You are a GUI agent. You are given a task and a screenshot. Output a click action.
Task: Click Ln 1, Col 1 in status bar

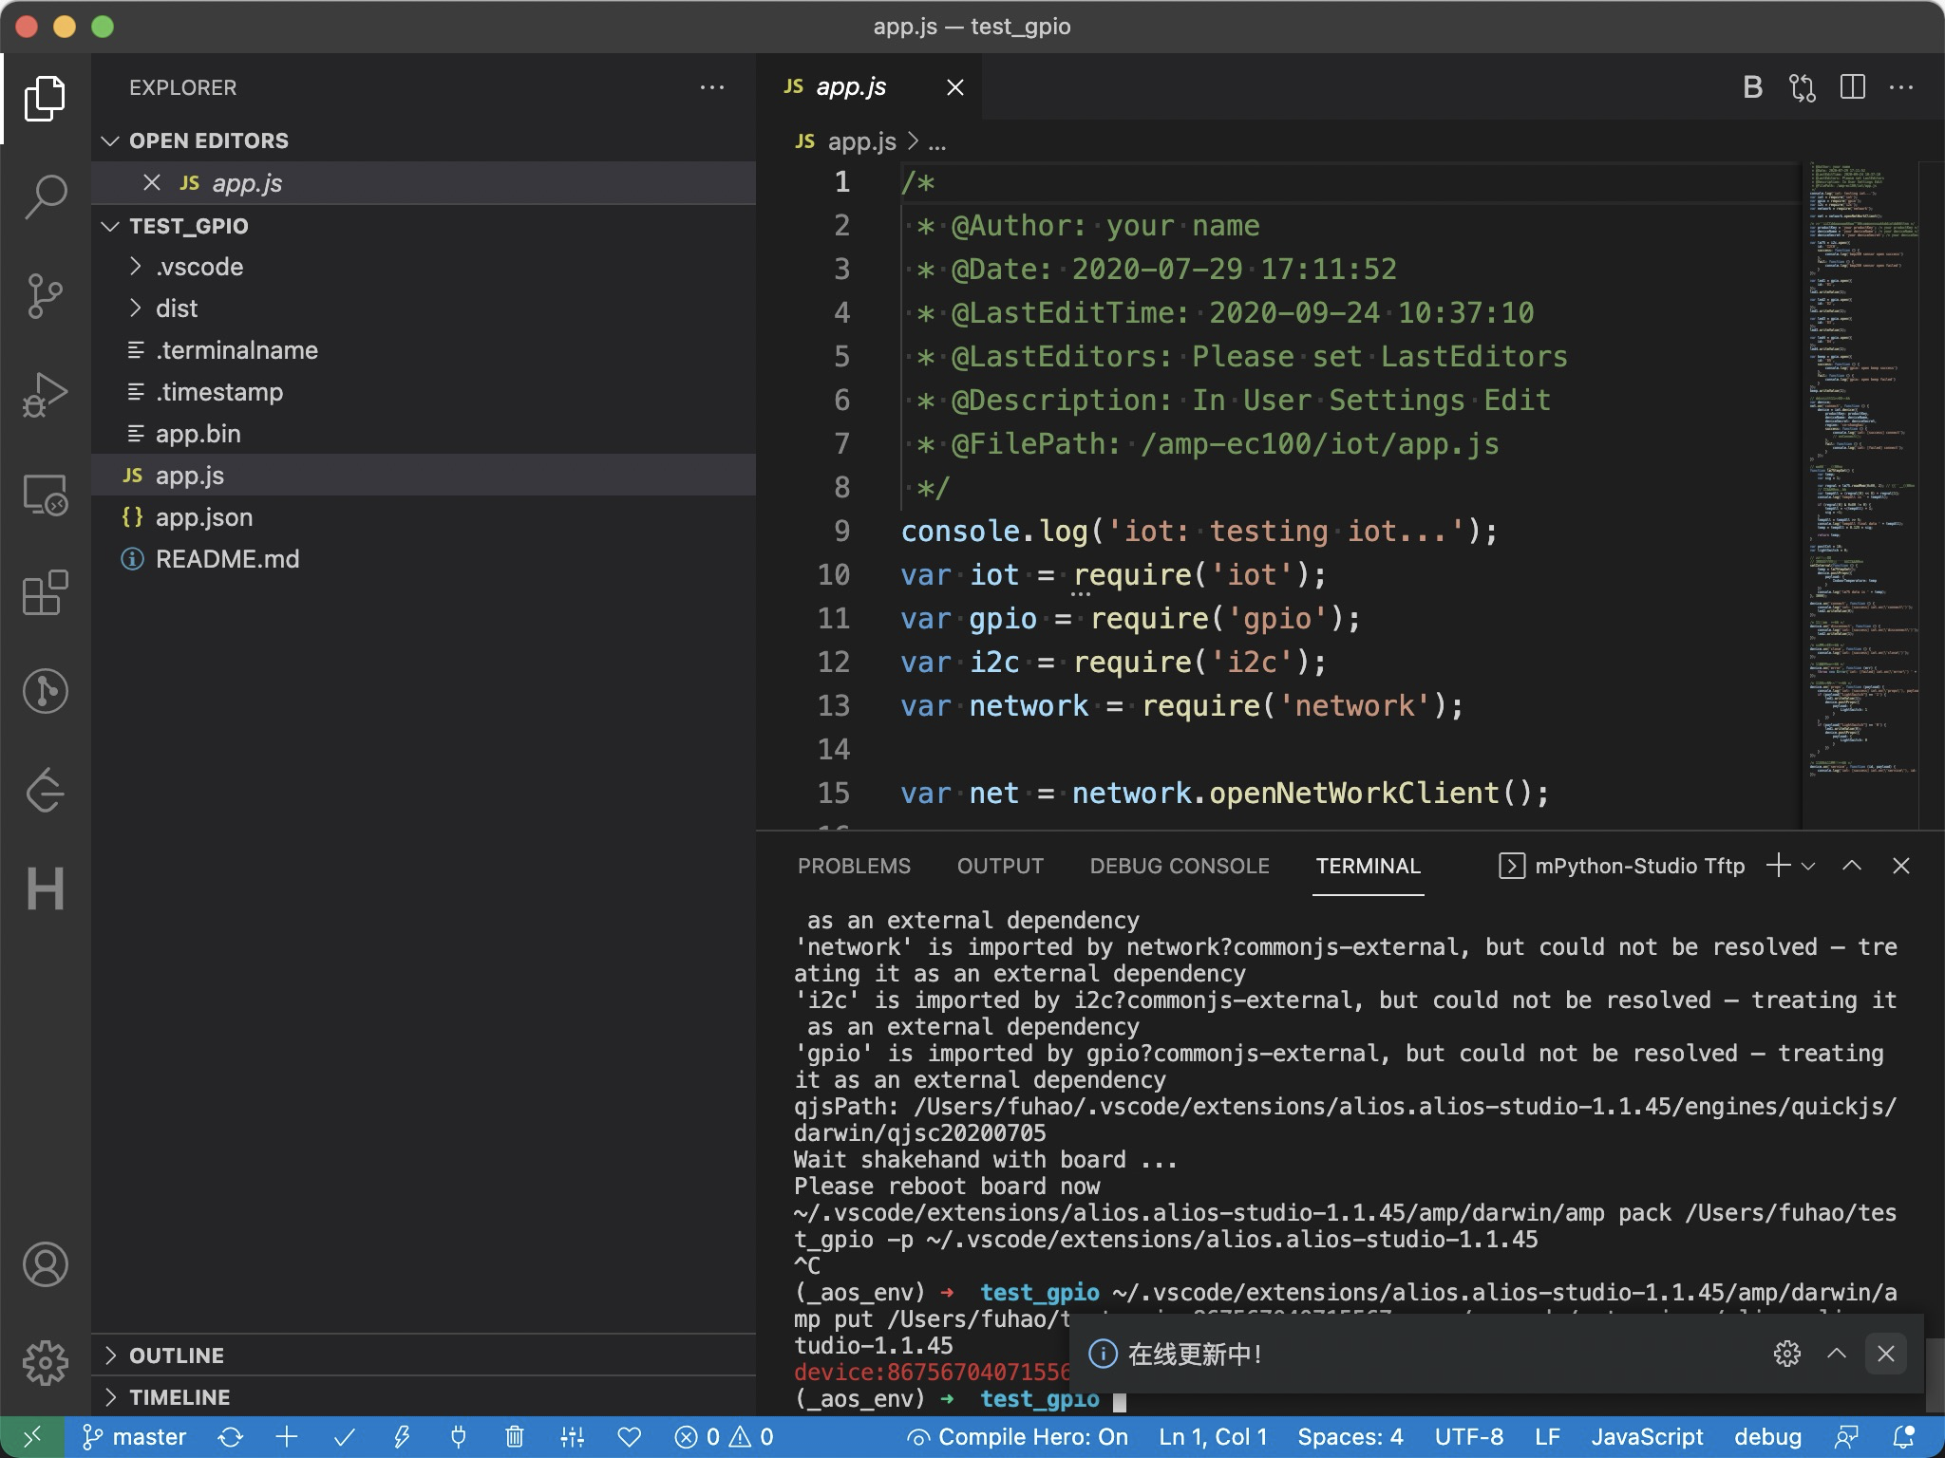point(1213,1437)
